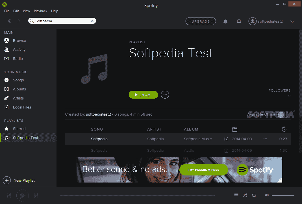Adjust the volume slider
Screen dimensions: 302x204
(283, 195)
